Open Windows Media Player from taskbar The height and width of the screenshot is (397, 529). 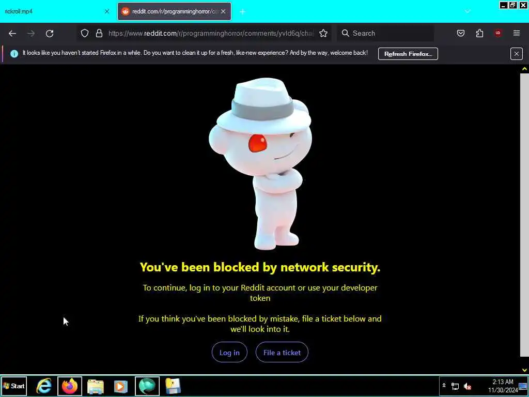pos(121,386)
